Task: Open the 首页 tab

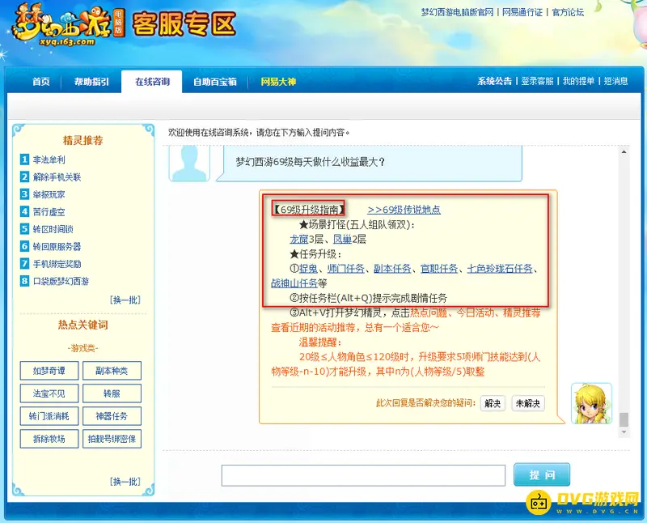Action: click(x=41, y=82)
